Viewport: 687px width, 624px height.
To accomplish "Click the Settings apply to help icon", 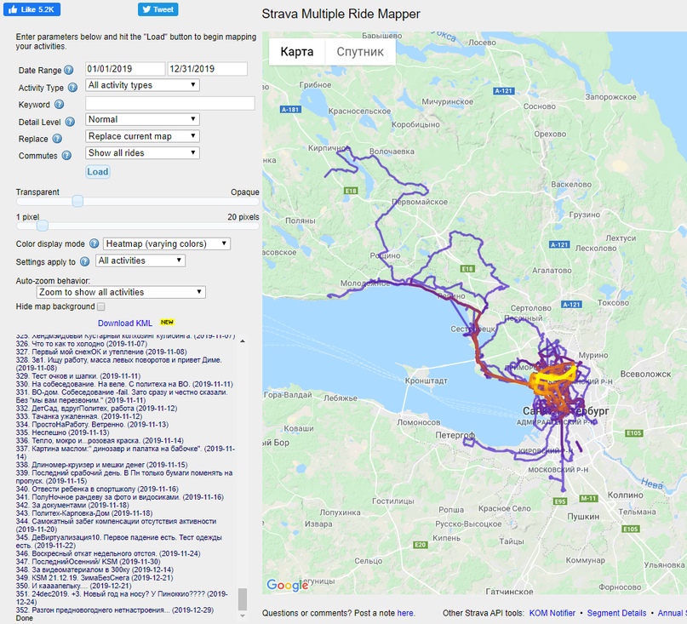I will [x=84, y=262].
